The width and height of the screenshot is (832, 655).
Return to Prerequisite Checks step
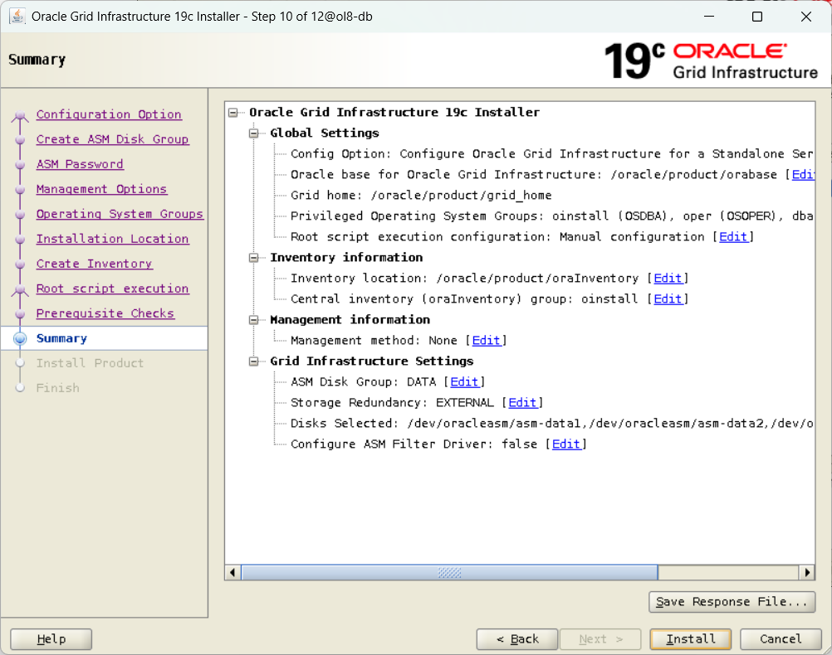tap(105, 313)
